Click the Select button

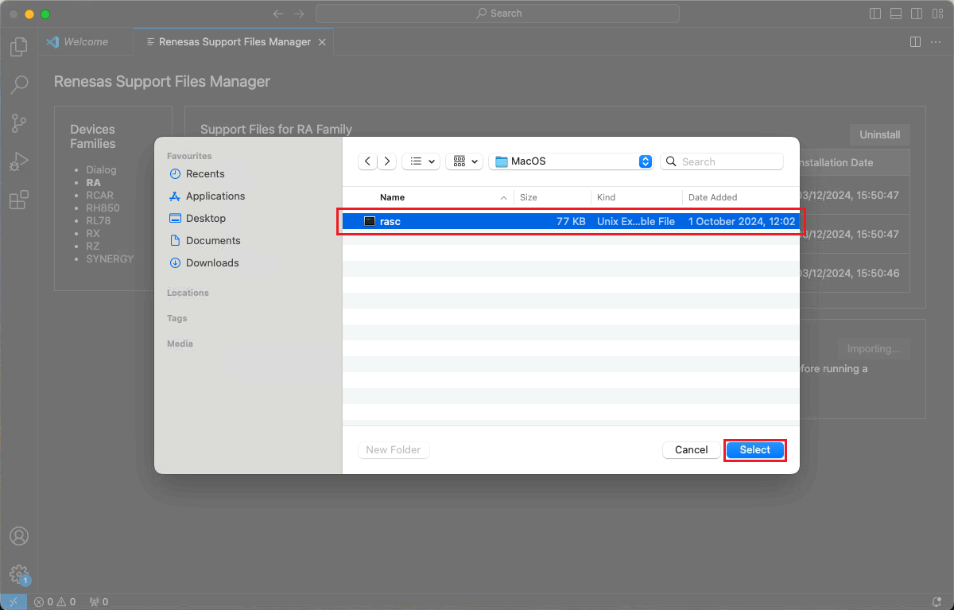755,449
